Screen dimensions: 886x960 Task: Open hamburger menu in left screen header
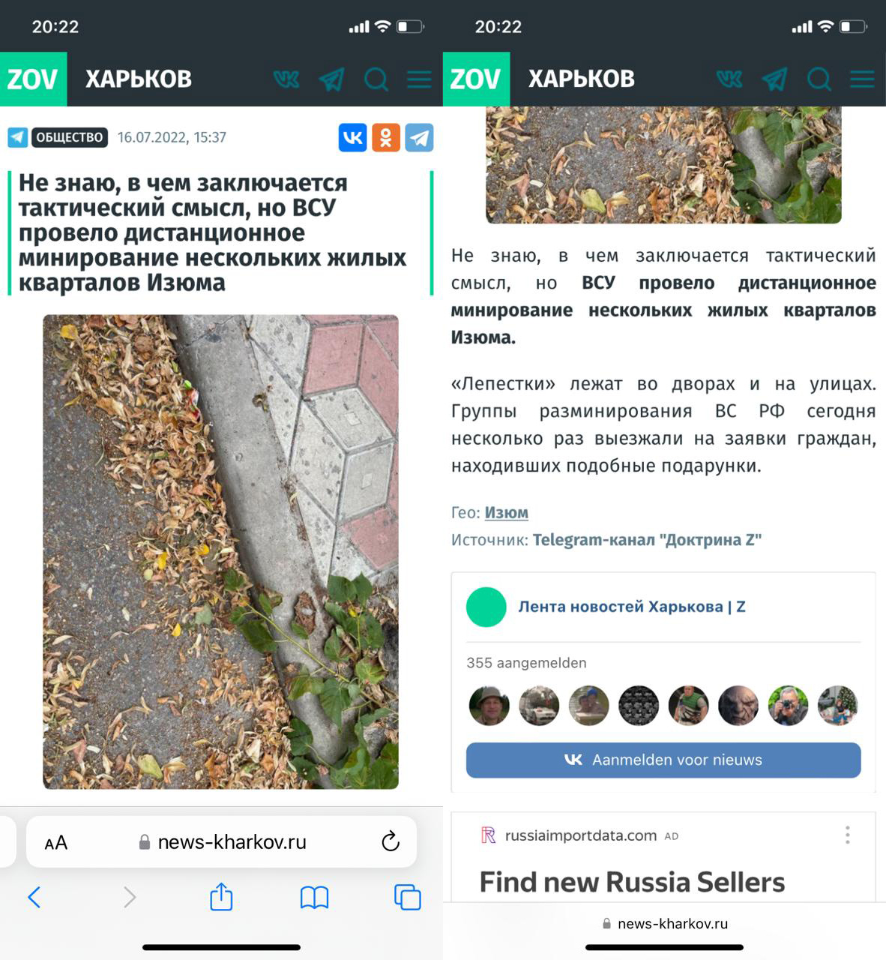pyautogui.click(x=419, y=79)
